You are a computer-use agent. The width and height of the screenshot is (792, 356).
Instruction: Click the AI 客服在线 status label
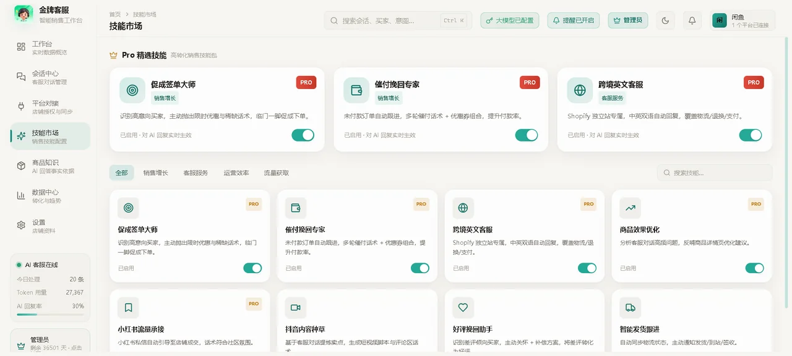pos(41,265)
